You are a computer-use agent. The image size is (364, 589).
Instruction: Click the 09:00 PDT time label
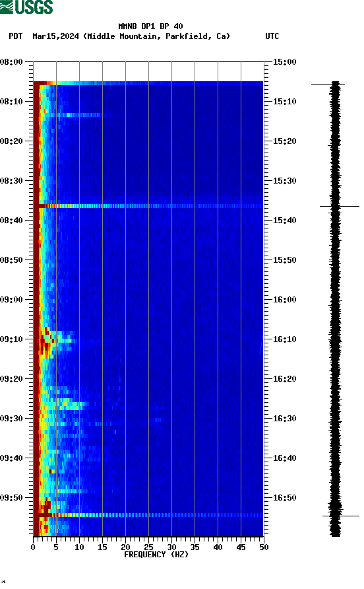(x=11, y=299)
